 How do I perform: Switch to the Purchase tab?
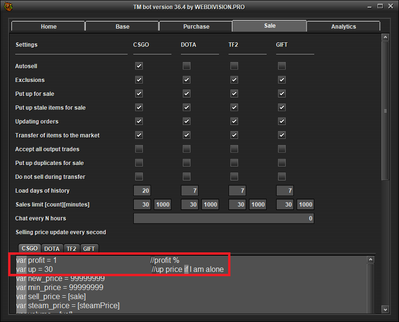coord(196,27)
